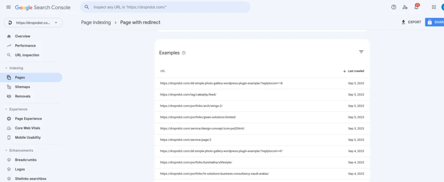Open the Google apps grid
Viewport: 444px width, 182px height.
[x=434, y=7]
